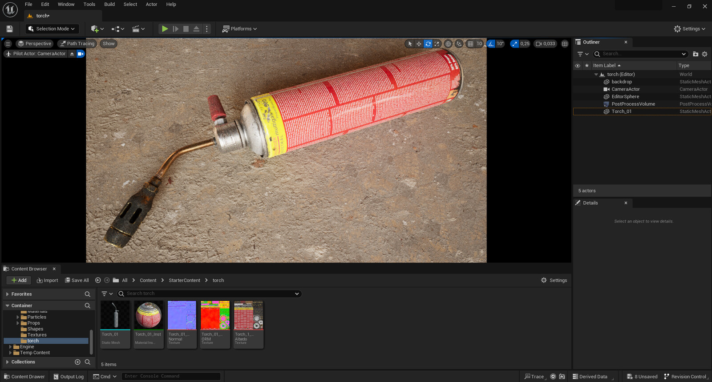Click the Eject from player icon
Viewport: 712px width, 382px height.
(196, 29)
